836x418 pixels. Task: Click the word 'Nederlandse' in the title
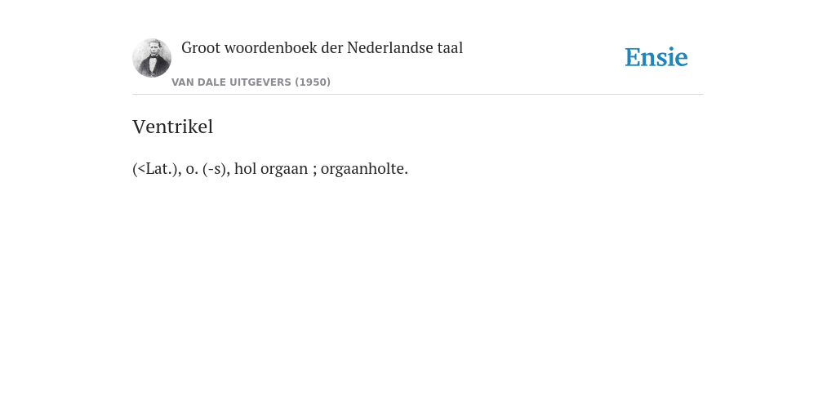click(389, 48)
